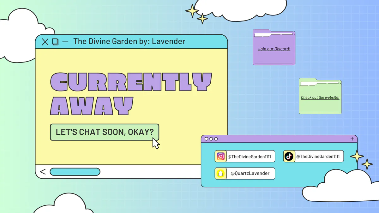This screenshot has height=213, width=379.
Task: Click the CURRENTLY heading text
Action: pyautogui.click(x=131, y=82)
